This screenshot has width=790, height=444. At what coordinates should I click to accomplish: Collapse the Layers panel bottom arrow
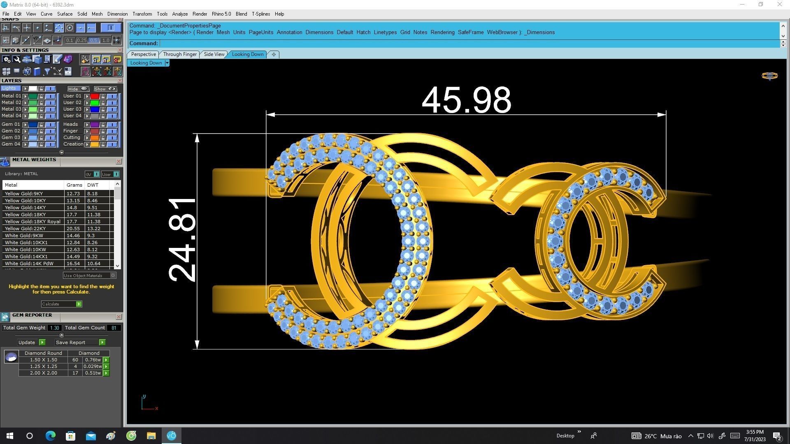(x=62, y=153)
